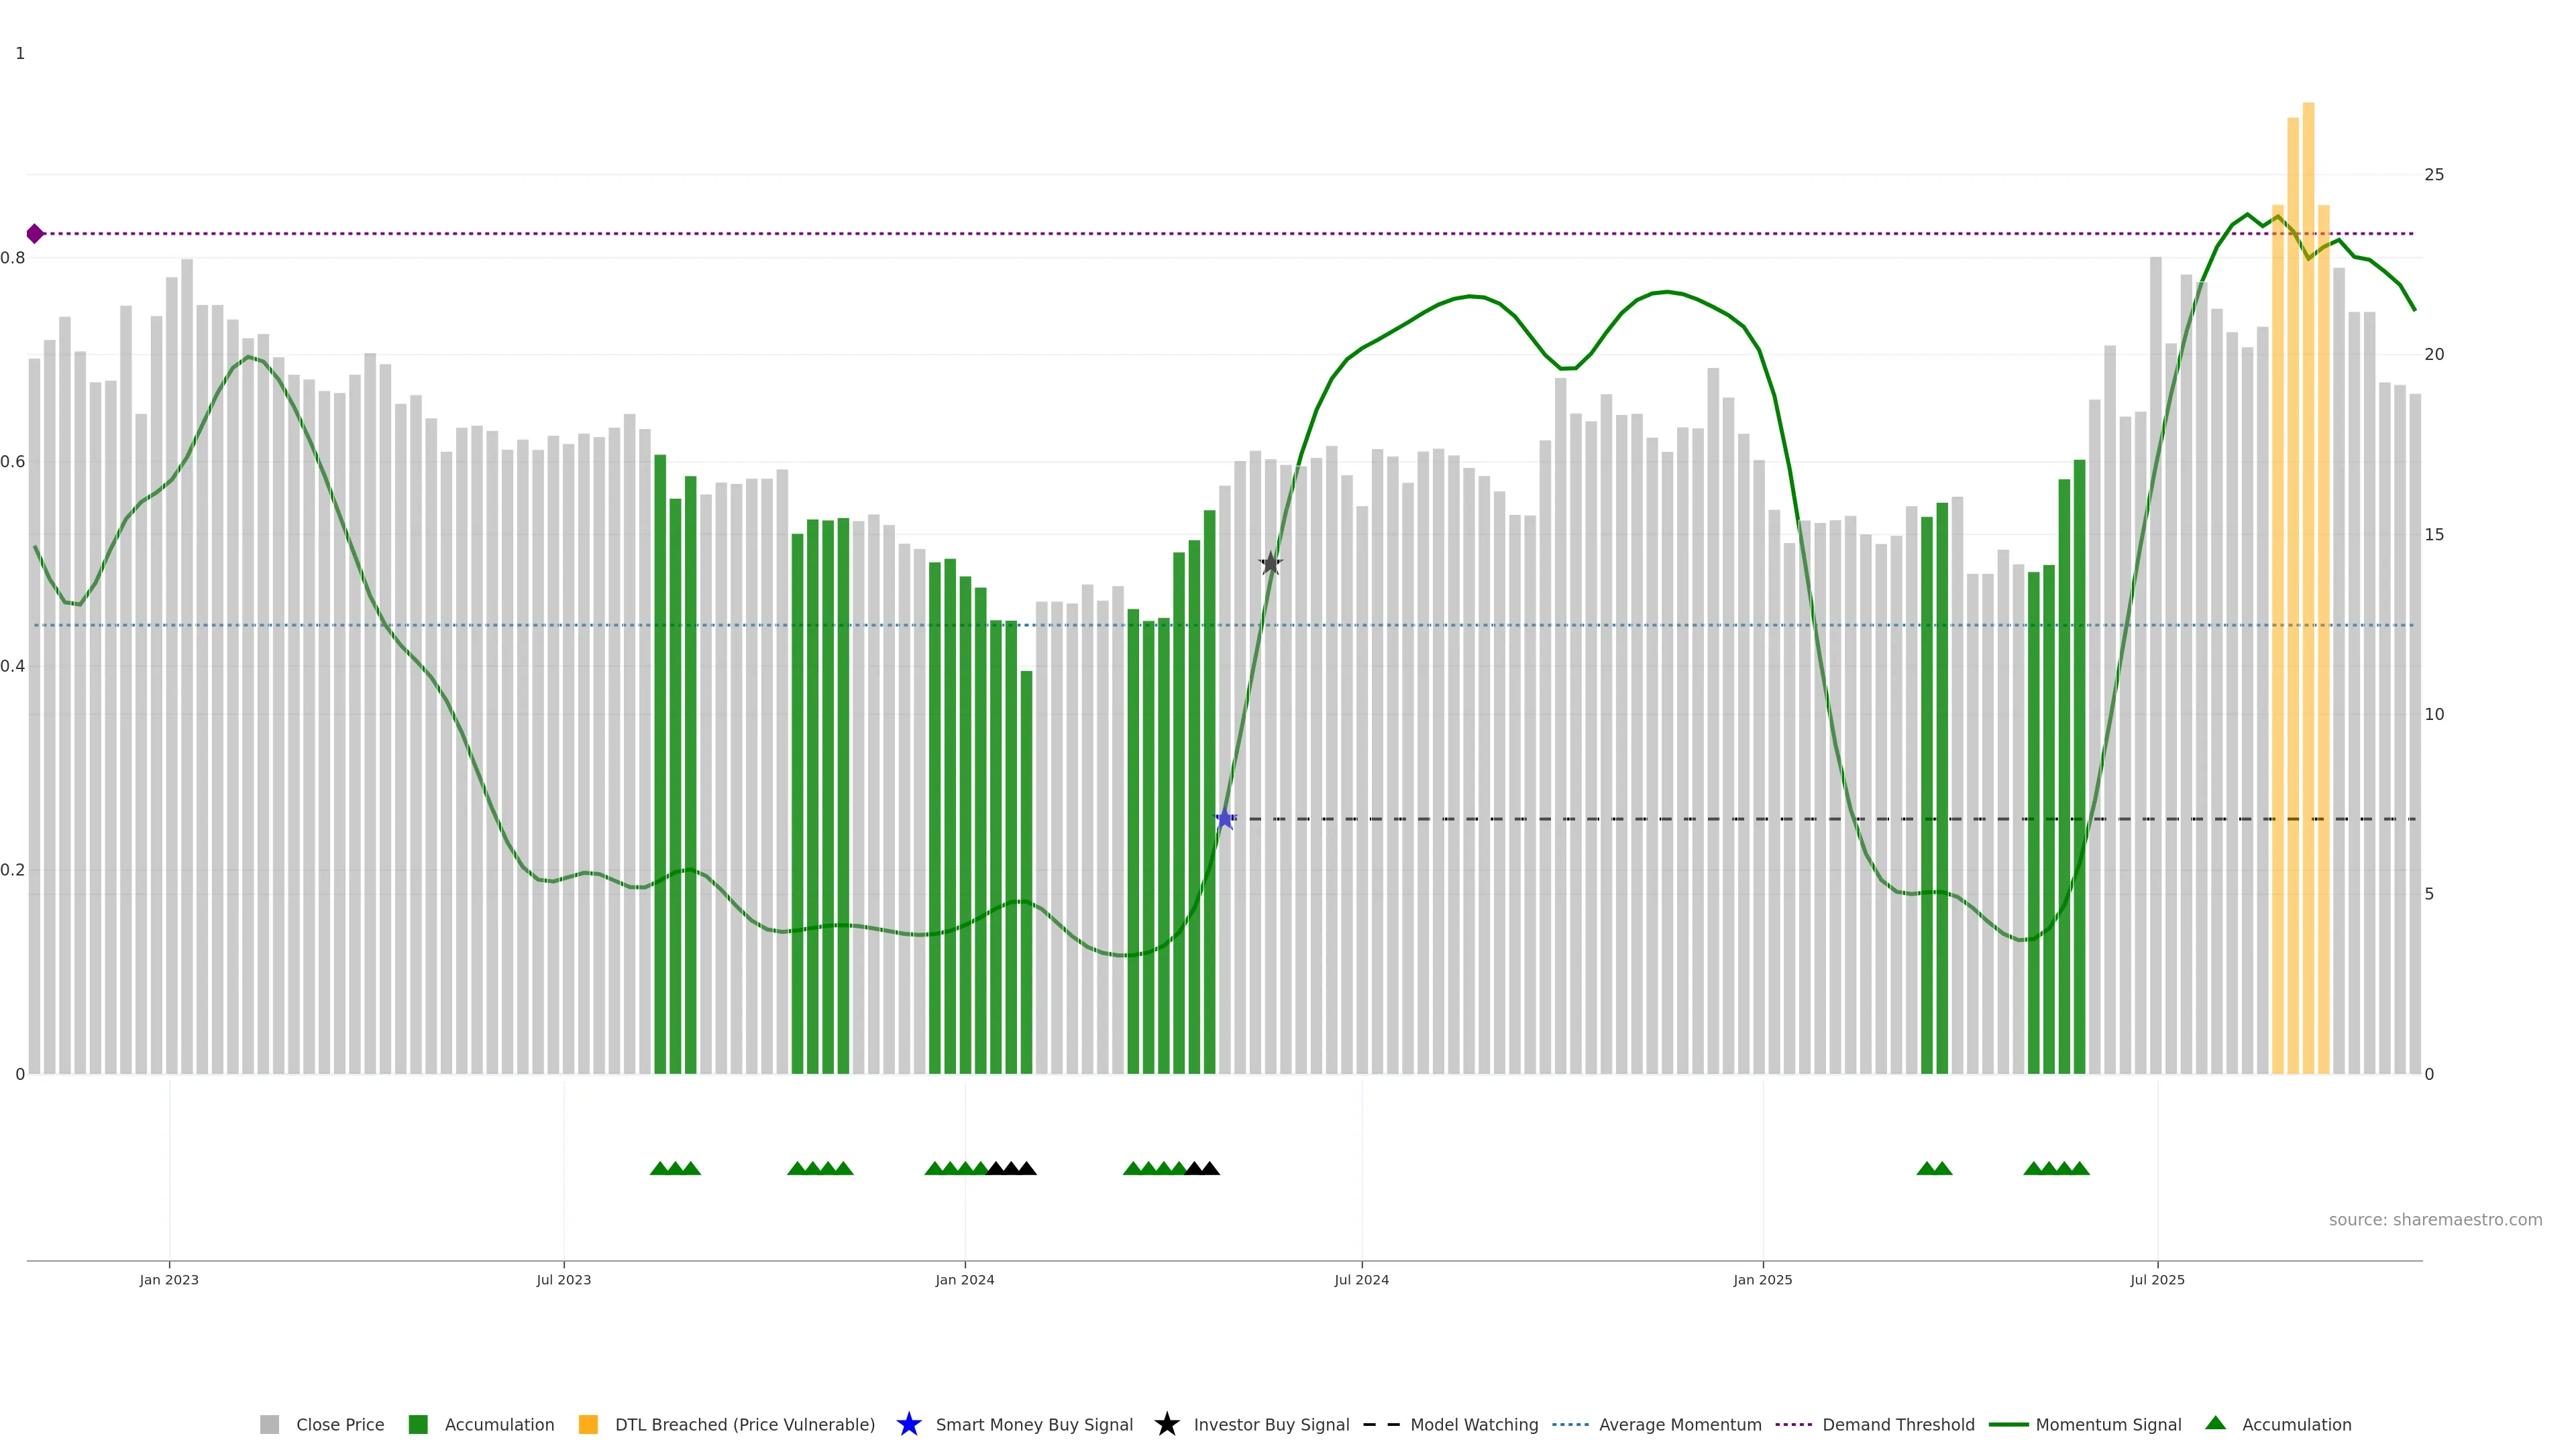The height and width of the screenshot is (1448, 2576).
Task: Click the gray Close Price legend square
Action: [269, 1424]
